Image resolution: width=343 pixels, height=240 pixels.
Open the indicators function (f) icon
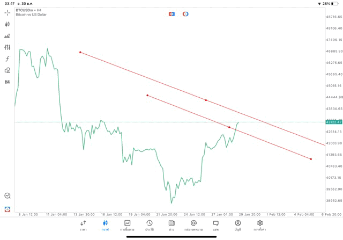click(x=8, y=59)
